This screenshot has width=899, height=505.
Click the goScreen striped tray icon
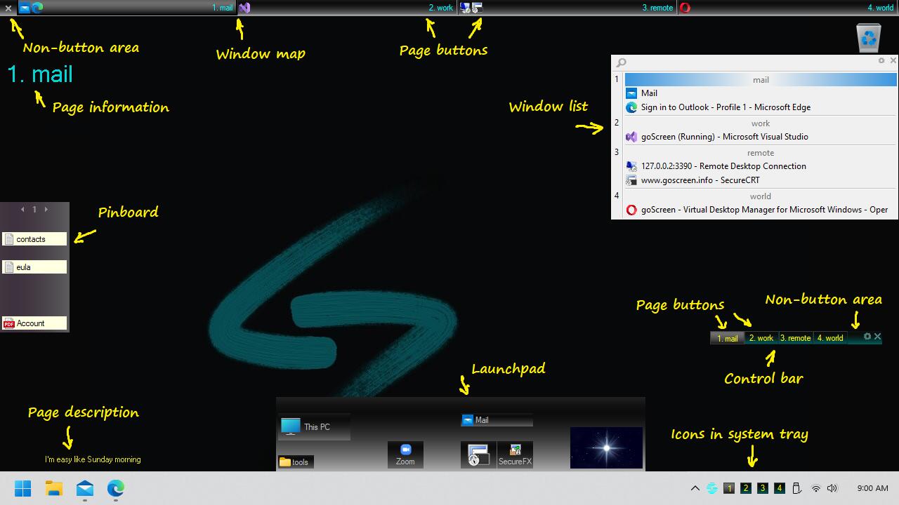712,488
